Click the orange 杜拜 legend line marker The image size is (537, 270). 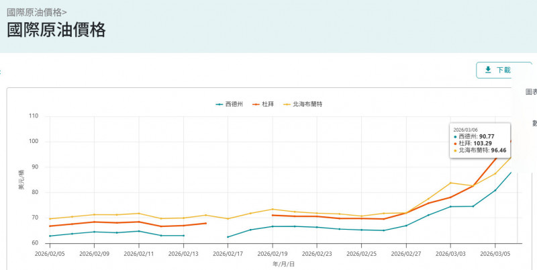[256, 104]
